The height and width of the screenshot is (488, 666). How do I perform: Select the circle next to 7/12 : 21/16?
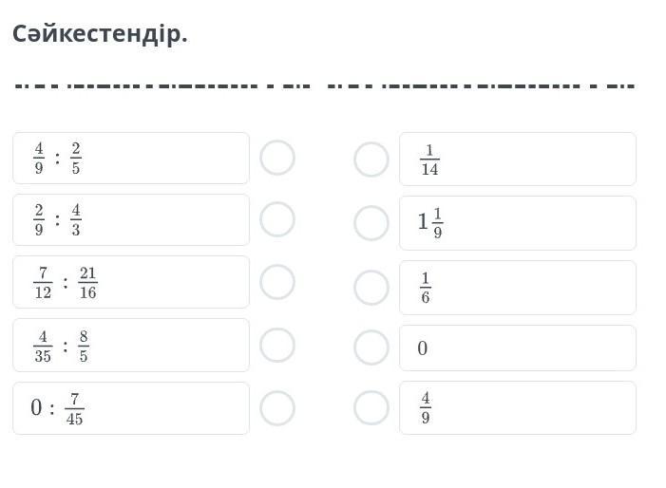point(277,282)
